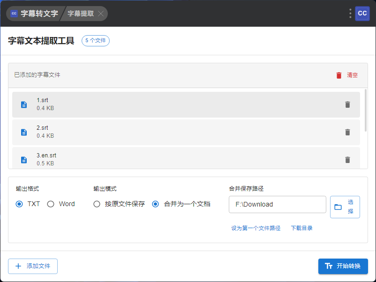Viewport: 376px width, 282px height.
Task: Open the three-dot menu at top right
Action: coord(350,14)
